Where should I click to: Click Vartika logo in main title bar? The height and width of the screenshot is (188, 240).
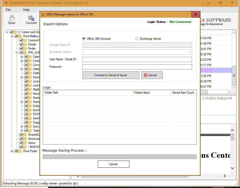coord(6,3)
